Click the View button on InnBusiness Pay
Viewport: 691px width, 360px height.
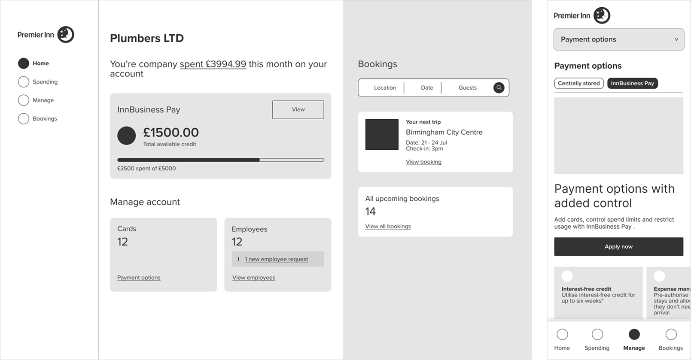click(298, 110)
